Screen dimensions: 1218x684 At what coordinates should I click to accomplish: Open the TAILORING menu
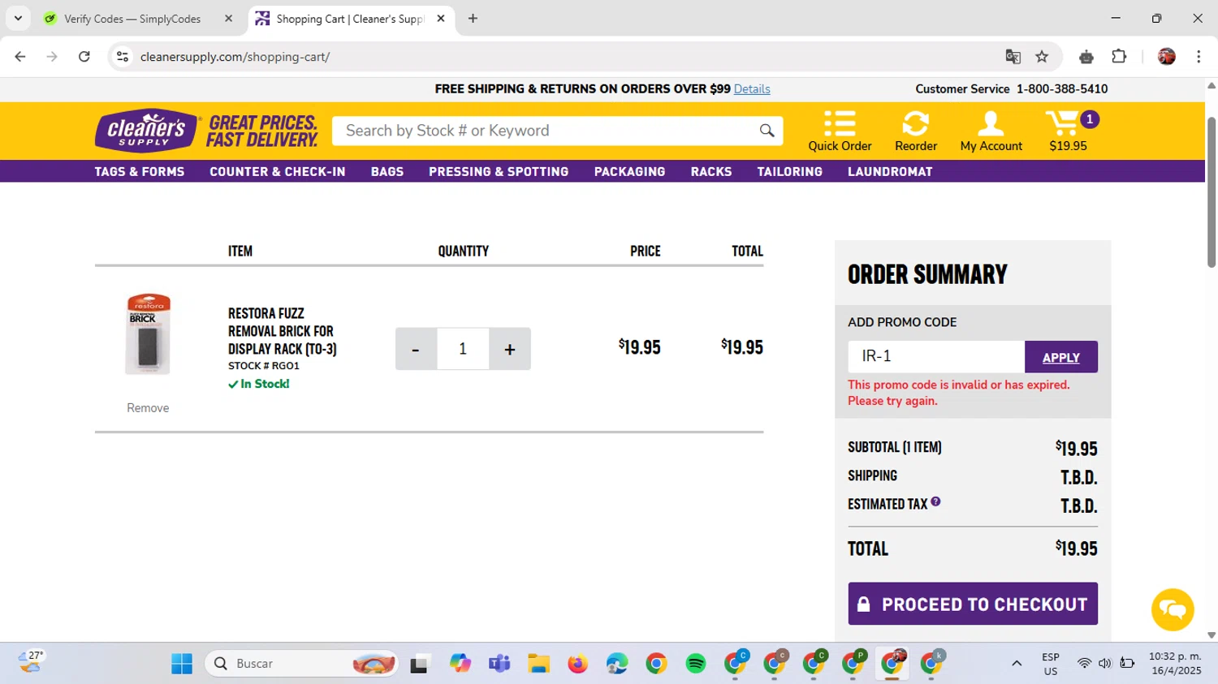(790, 171)
